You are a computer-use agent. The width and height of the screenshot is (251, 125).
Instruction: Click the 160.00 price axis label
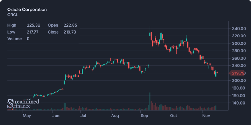pyautogui.click(x=239, y=95)
